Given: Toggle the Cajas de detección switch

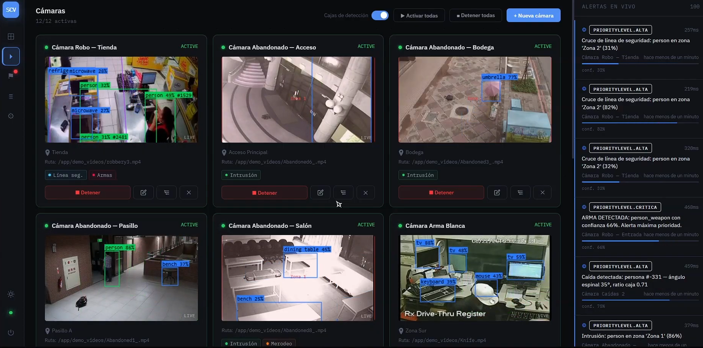Looking at the screenshot, I should [380, 15].
